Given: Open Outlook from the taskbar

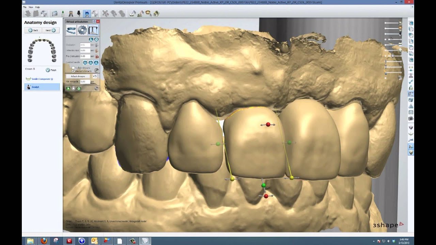Looking at the screenshot, I should point(94,241).
